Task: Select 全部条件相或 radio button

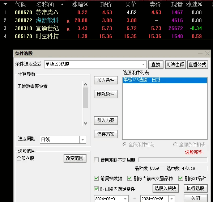Action: coord(175,144)
